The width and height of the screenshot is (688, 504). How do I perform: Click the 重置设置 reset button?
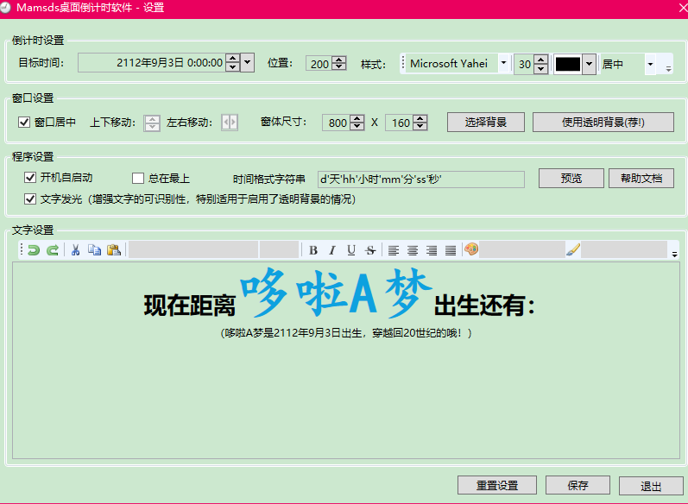[x=496, y=485]
